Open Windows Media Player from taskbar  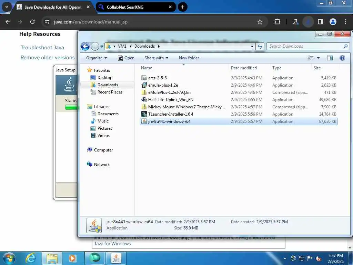(72, 258)
